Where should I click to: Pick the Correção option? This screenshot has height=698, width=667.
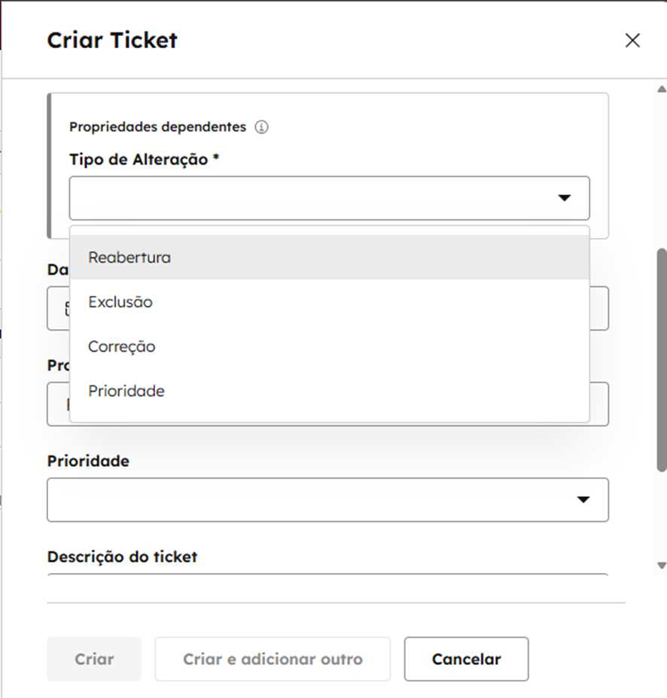tap(122, 347)
